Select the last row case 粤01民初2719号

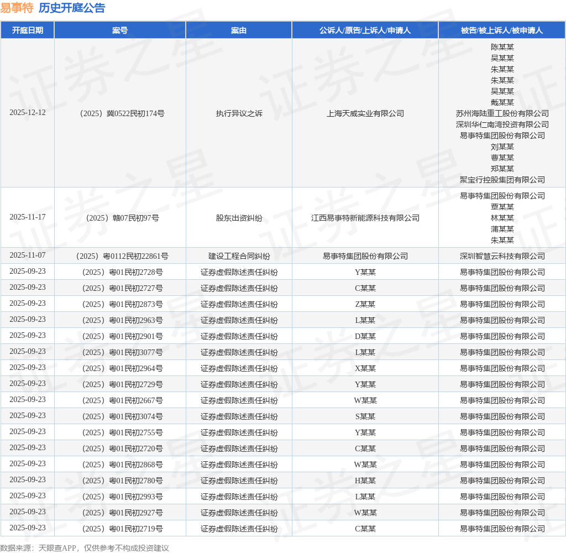[122, 529]
